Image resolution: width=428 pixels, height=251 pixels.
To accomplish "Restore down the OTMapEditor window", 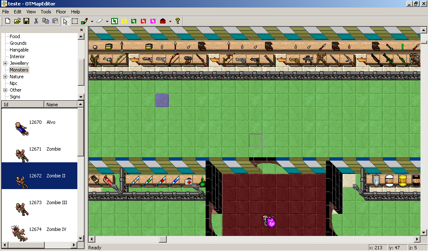I will tap(415, 3).
